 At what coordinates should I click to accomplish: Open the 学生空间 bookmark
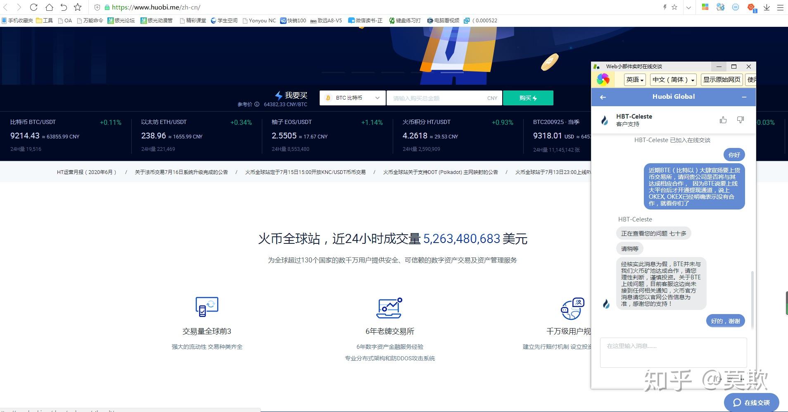coord(224,20)
